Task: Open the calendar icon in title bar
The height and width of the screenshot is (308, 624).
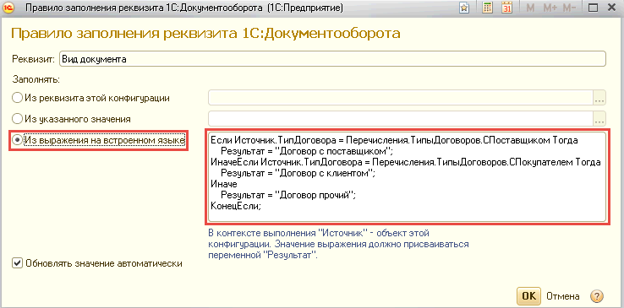Action: [x=506, y=8]
